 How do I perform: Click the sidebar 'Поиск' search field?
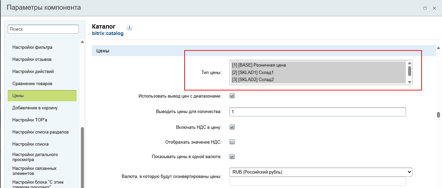pos(43,29)
